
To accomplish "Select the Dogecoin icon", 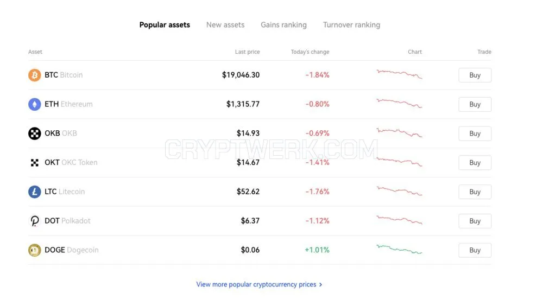I will (34, 250).
